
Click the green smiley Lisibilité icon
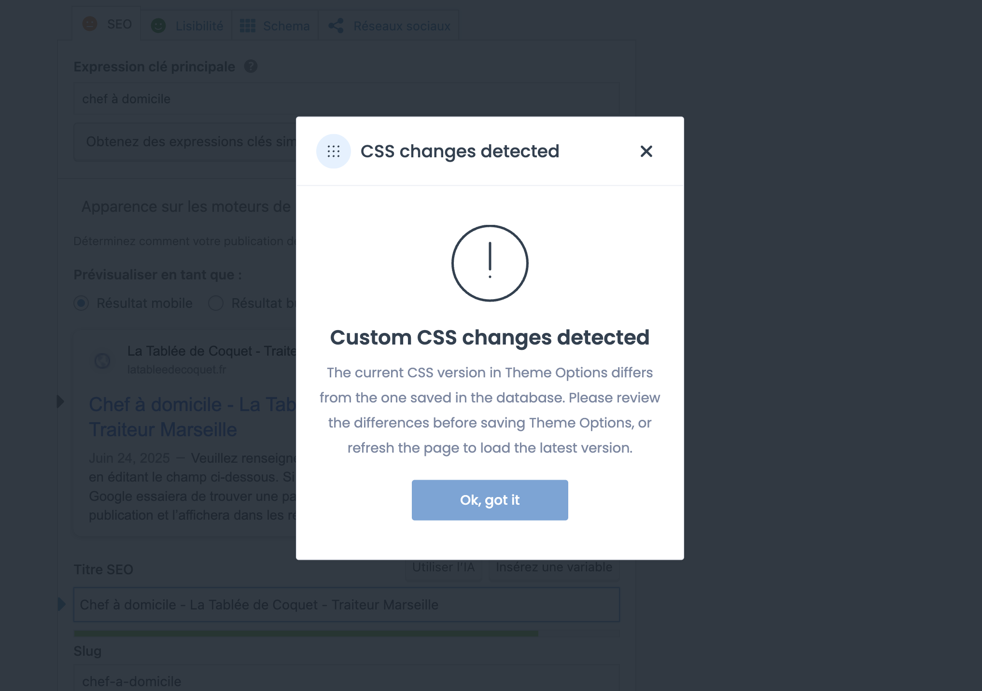click(158, 26)
